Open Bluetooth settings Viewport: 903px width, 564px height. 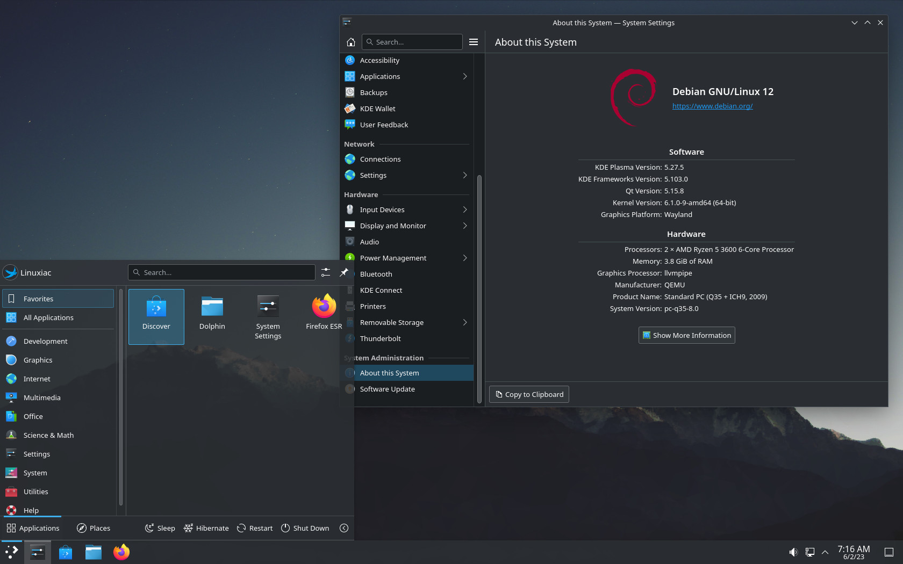click(414, 274)
